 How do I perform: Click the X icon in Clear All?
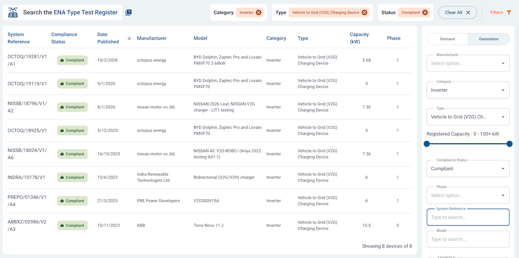(x=468, y=13)
